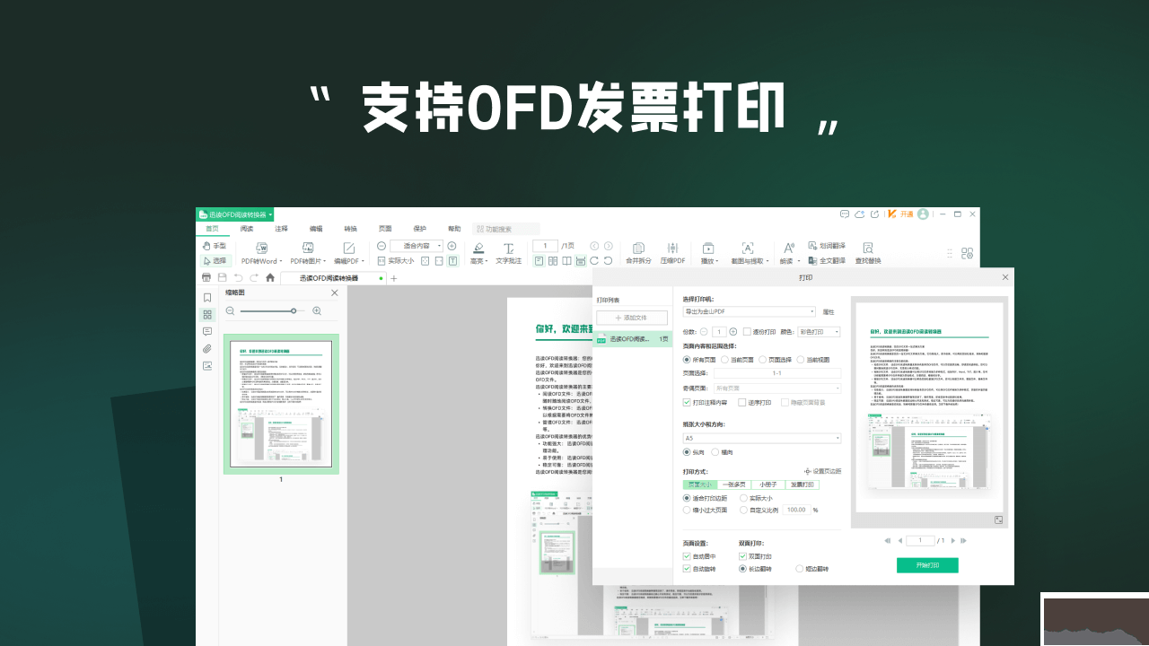Open the 选择打印机 printer dropdown
This screenshot has height=646, width=1149.
pos(749,311)
